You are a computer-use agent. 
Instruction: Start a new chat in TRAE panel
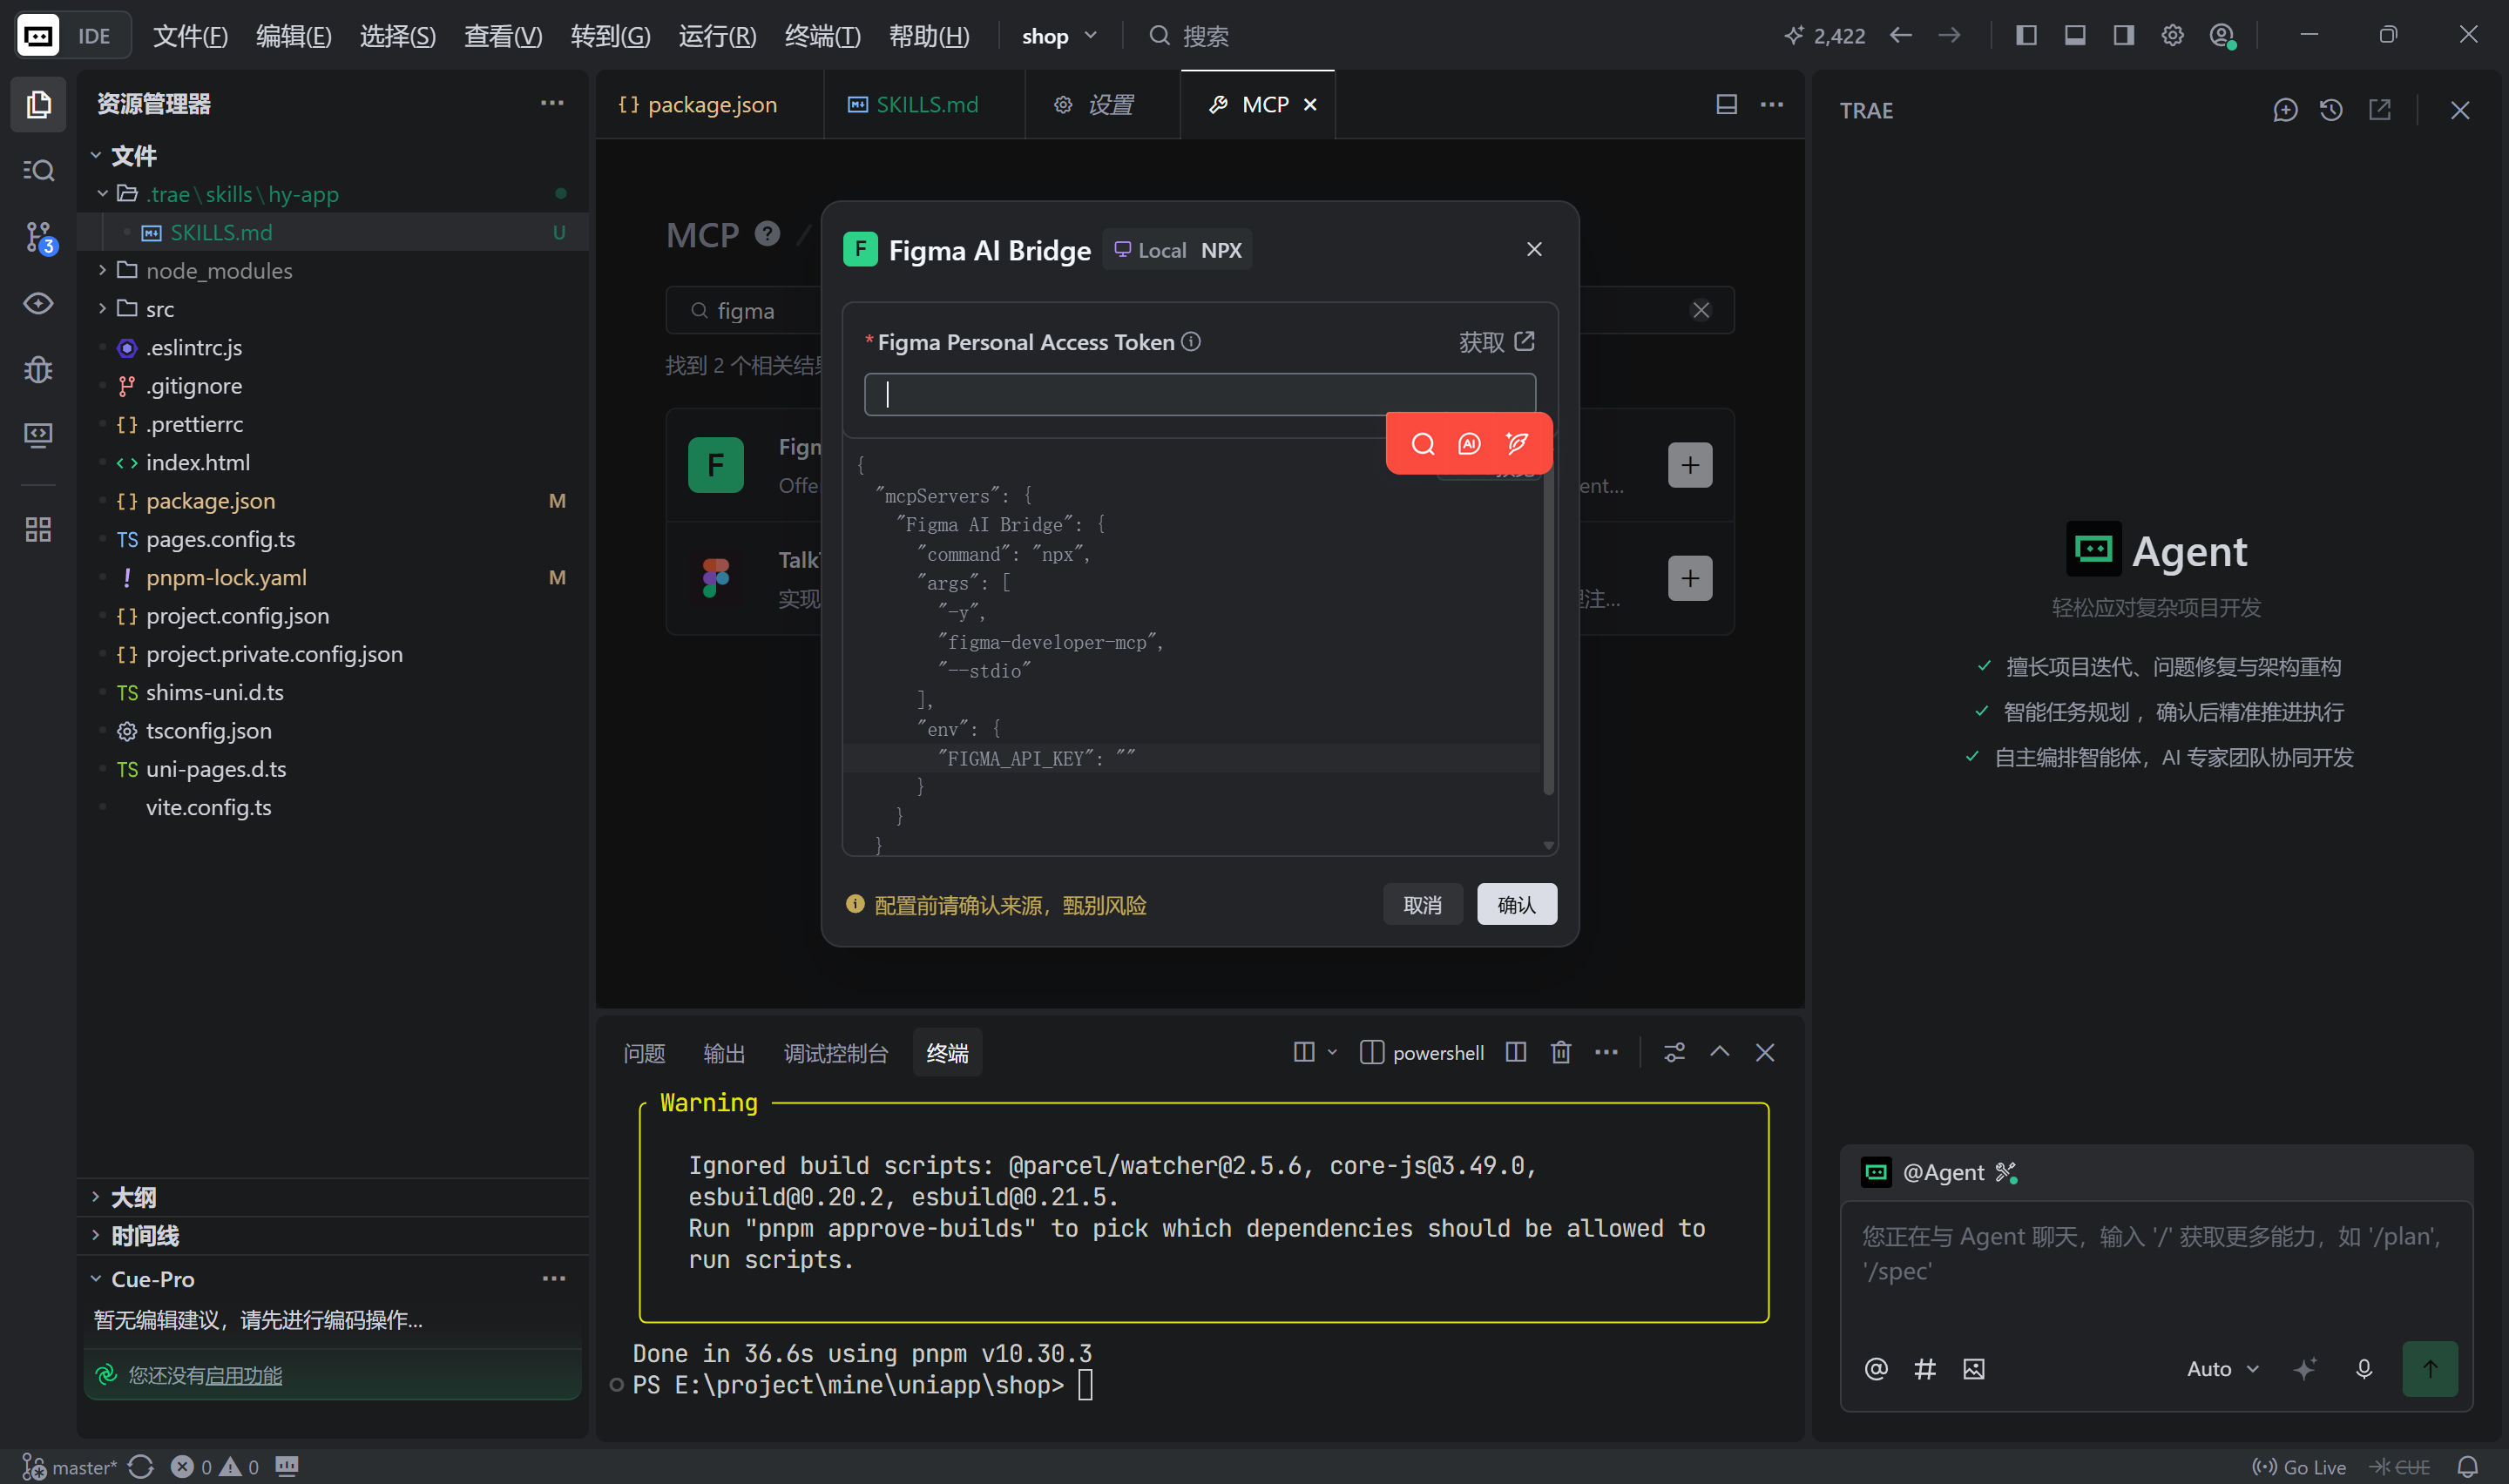click(2285, 110)
